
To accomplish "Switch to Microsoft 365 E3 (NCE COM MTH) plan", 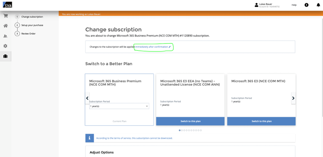I will [x=261, y=121].
